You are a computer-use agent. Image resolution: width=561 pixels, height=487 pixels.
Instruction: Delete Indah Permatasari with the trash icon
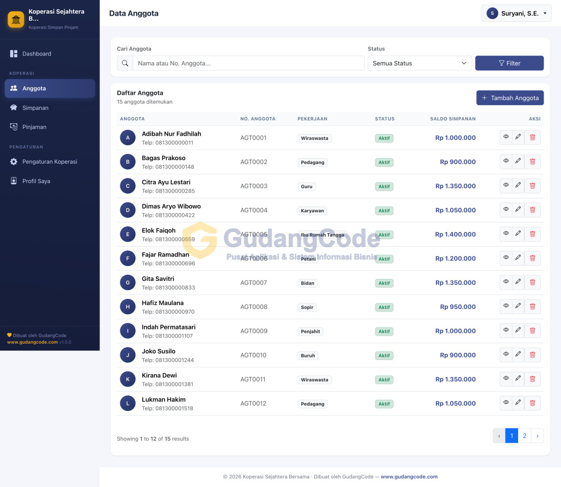pos(532,330)
